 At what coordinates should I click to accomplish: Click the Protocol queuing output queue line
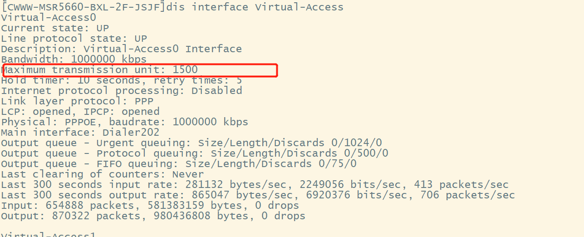[194, 153]
